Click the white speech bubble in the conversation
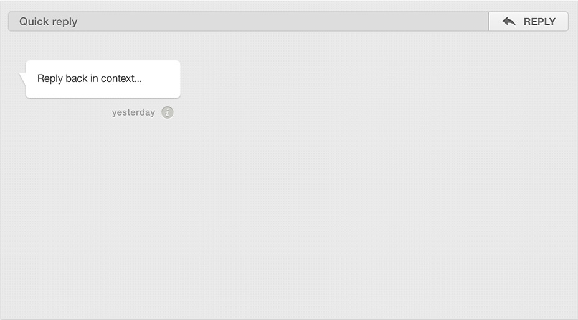 coord(103,79)
